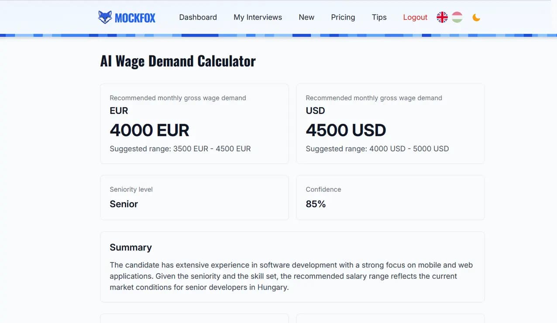Toggle dark mode with moon icon
Screen dimensions: 557x323
click(x=476, y=17)
